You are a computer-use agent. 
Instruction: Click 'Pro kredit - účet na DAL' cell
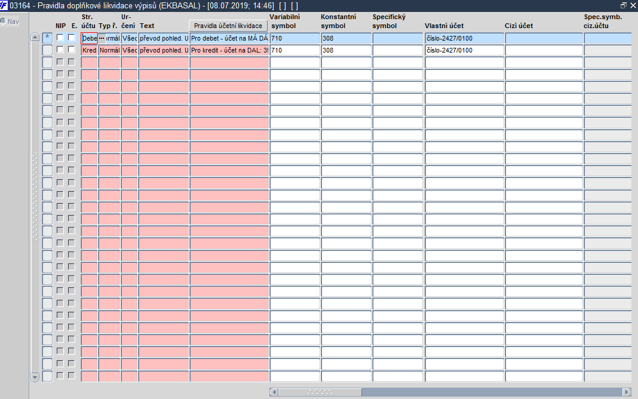click(229, 50)
